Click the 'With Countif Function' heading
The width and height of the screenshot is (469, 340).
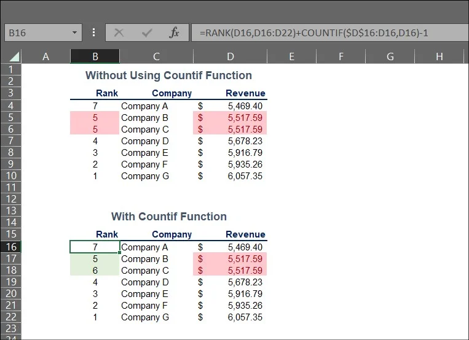pyautogui.click(x=168, y=217)
